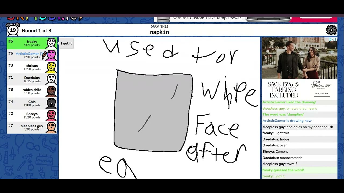Click the Fairmont Empress logo
The height and width of the screenshot is (193, 344).
321,86
